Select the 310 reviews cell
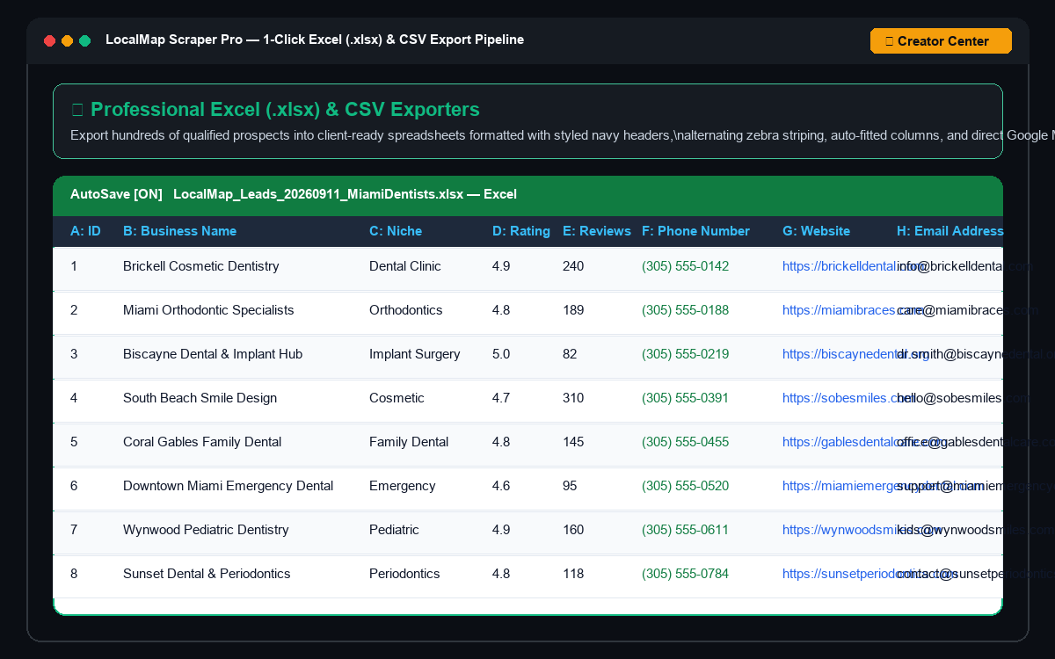1055x659 pixels. tap(573, 398)
